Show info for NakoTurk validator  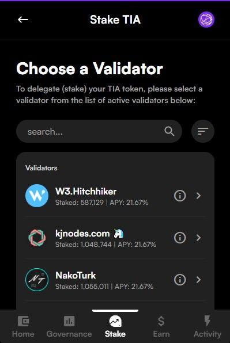click(x=180, y=280)
